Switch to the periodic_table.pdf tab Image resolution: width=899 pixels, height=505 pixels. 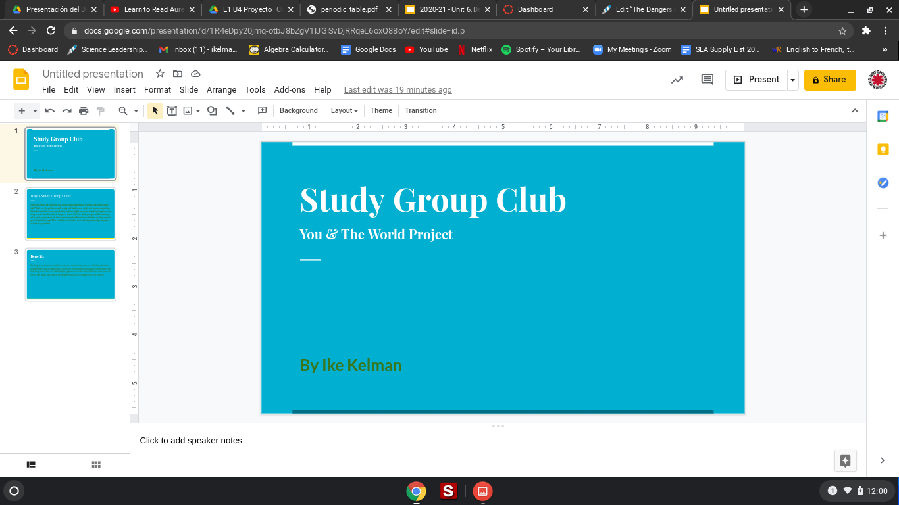349,10
